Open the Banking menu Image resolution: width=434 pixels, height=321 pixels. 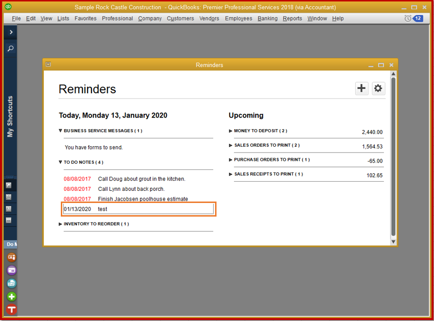pos(268,18)
